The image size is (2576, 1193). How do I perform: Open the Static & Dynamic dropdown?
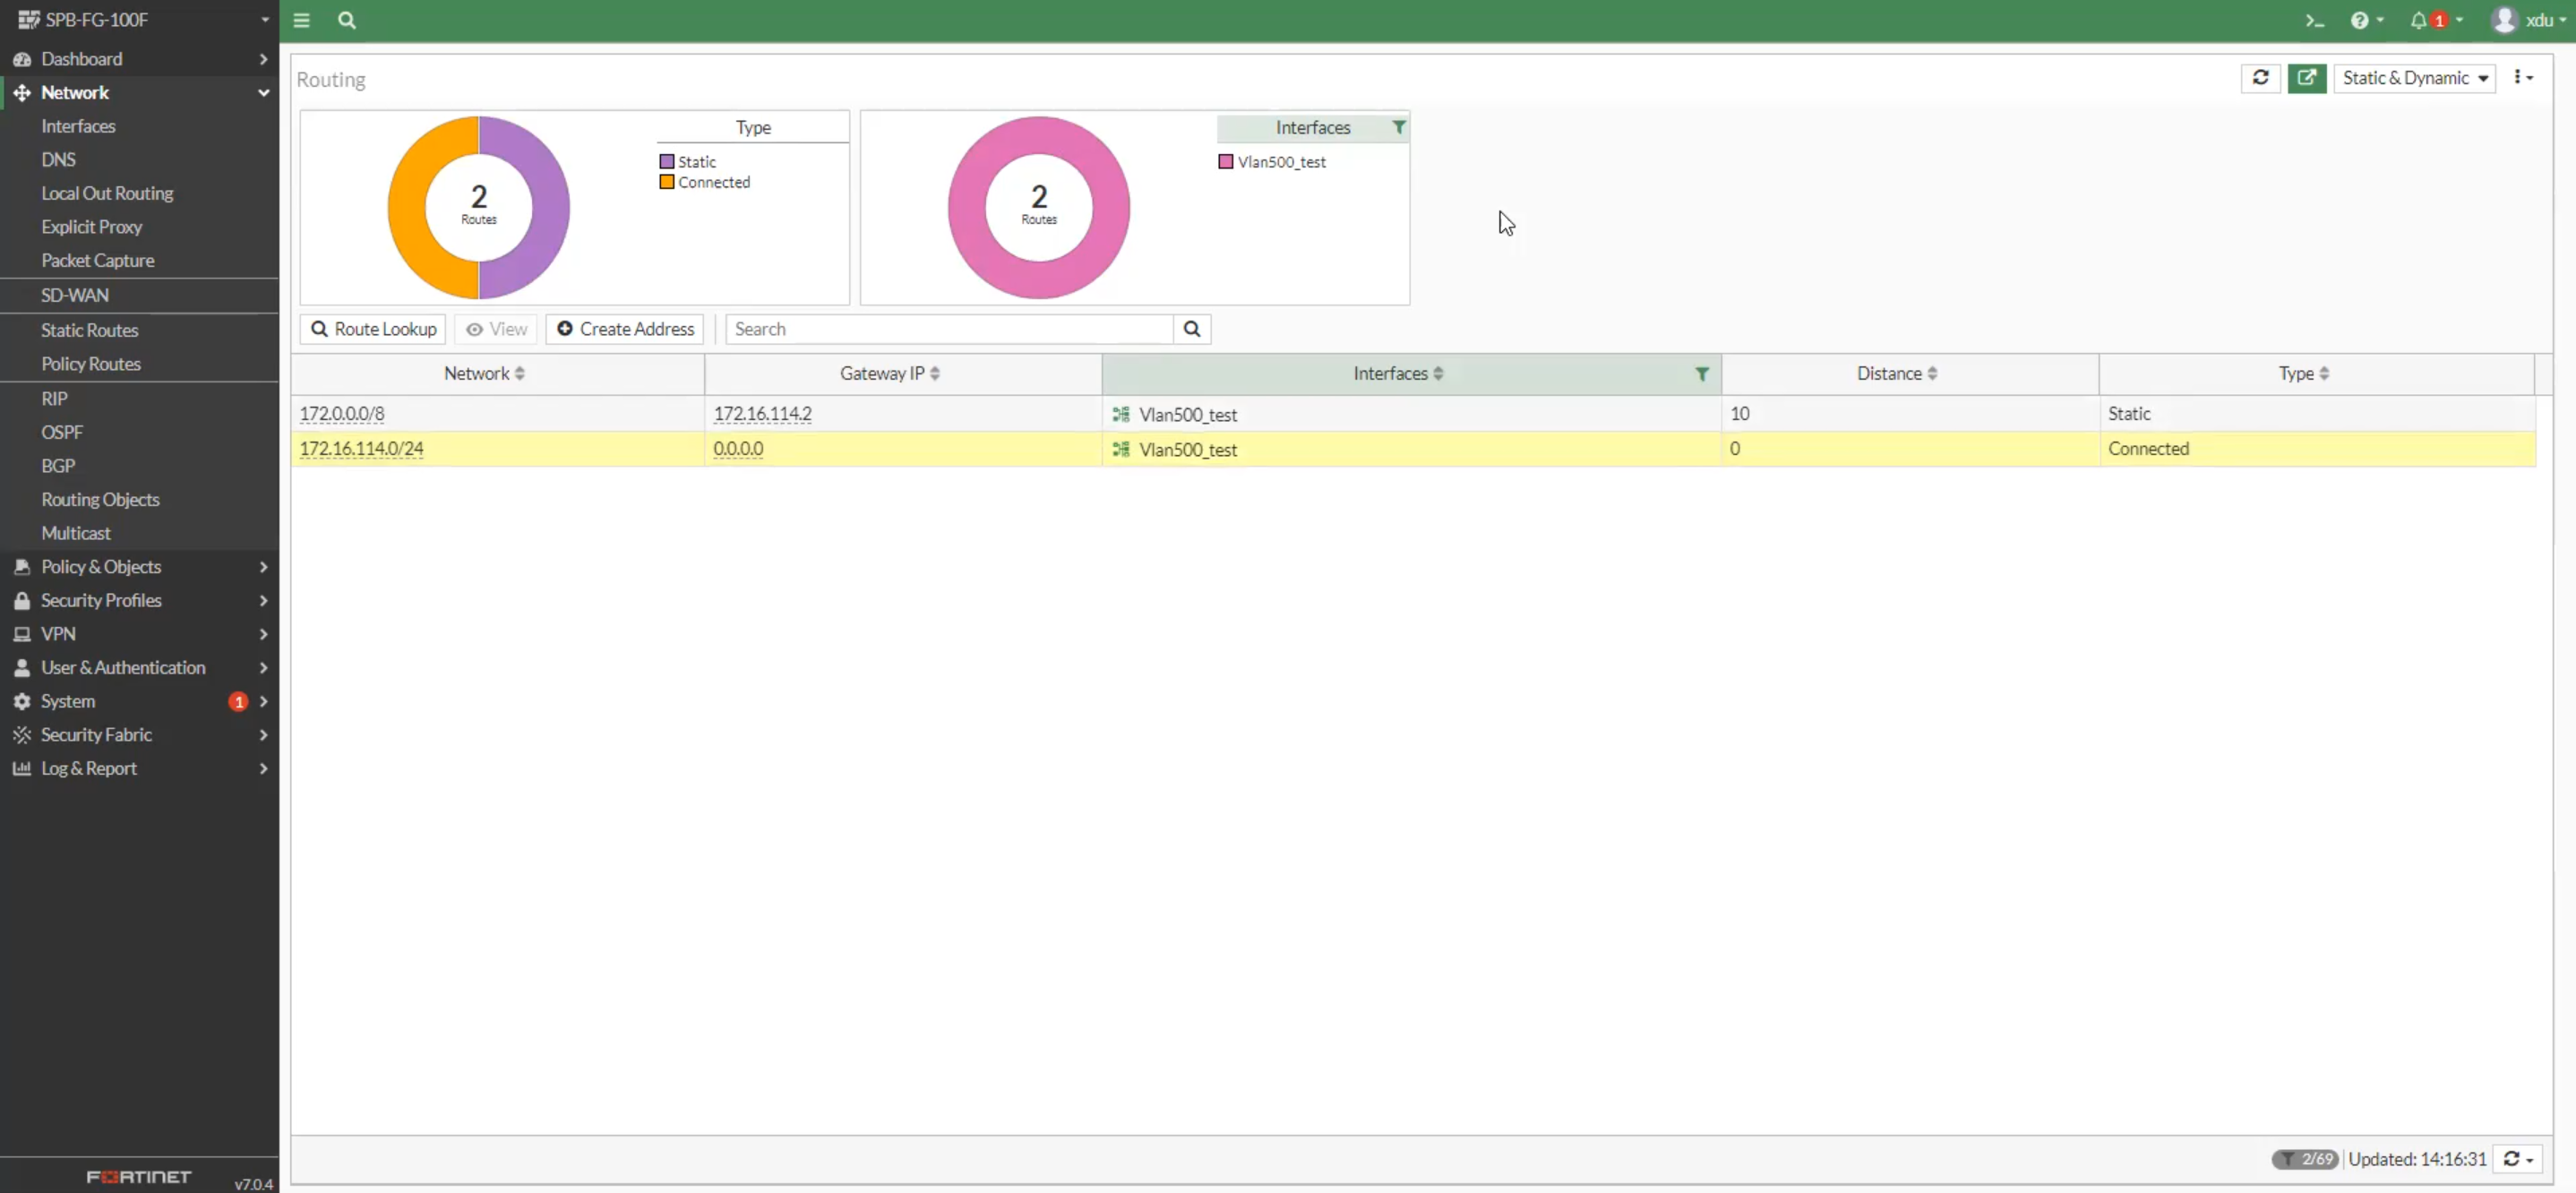[2414, 78]
